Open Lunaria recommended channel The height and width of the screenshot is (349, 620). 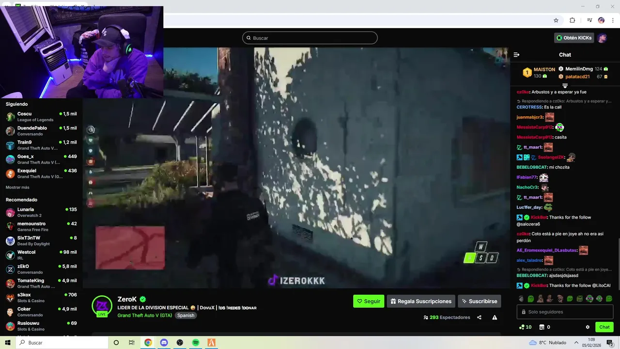[41, 212]
